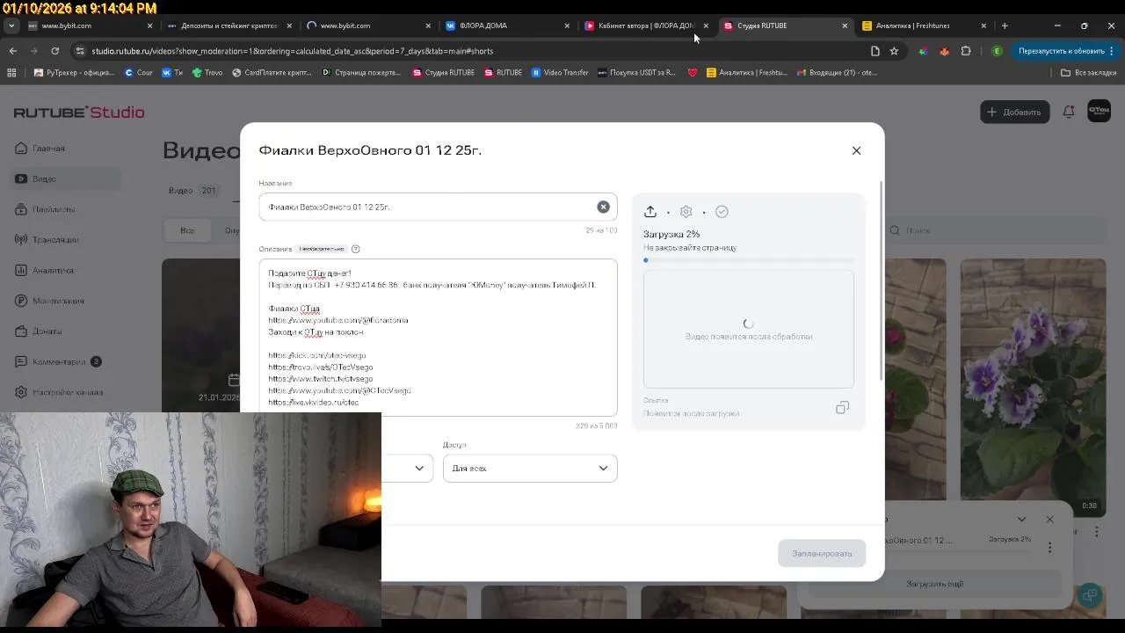This screenshot has height=633, width=1125.
Task: Open the settings gear step icon
Action: point(686,212)
